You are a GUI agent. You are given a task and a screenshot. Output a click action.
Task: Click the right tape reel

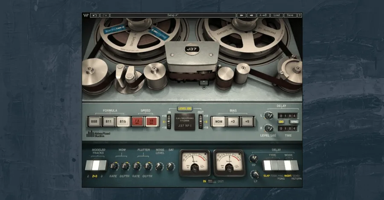click(x=245, y=35)
